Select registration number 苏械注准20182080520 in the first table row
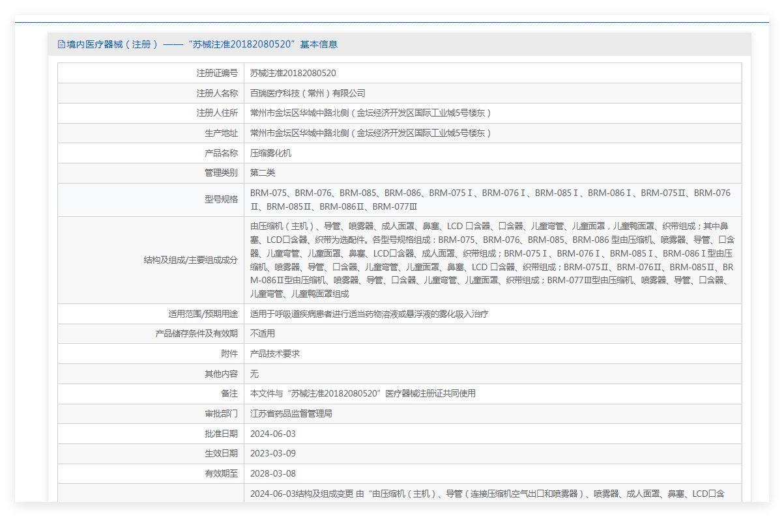This screenshot has height=517, width=784. click(x=293, y=74)
